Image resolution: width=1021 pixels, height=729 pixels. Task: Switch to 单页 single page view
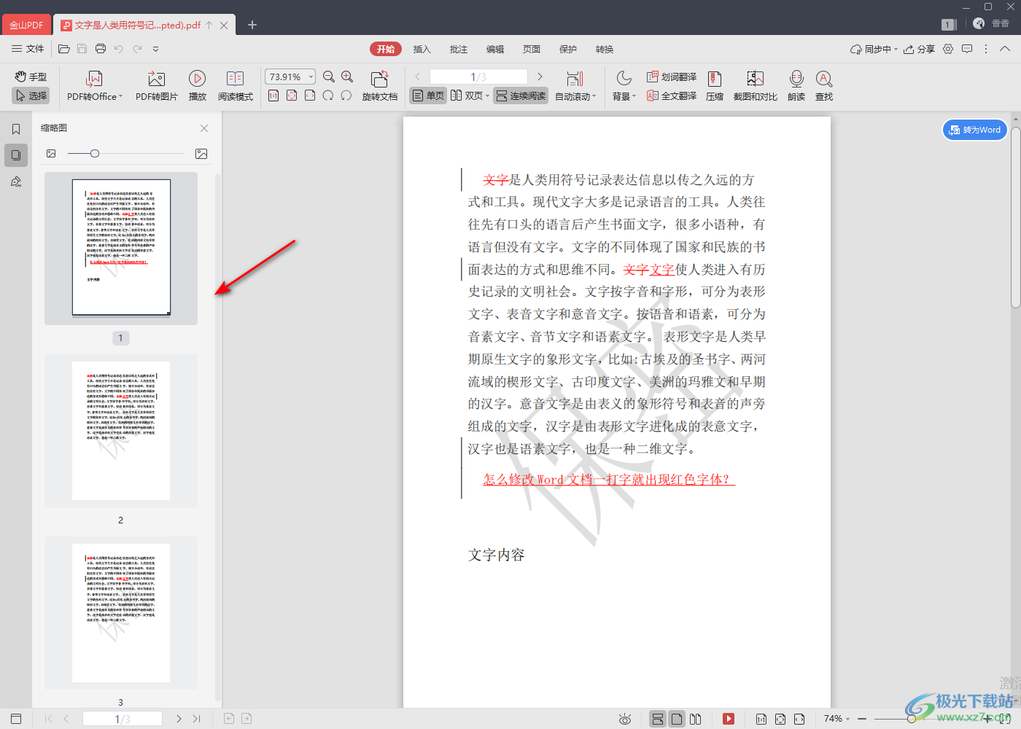click(428, 95)
